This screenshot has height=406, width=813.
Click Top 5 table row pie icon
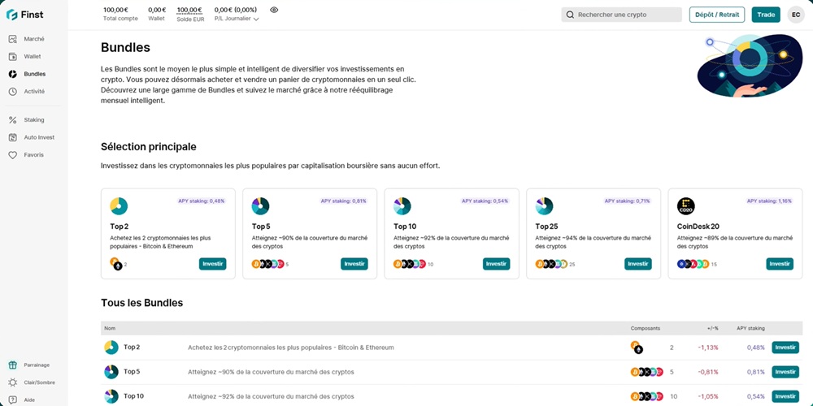[x=111, y=372]
